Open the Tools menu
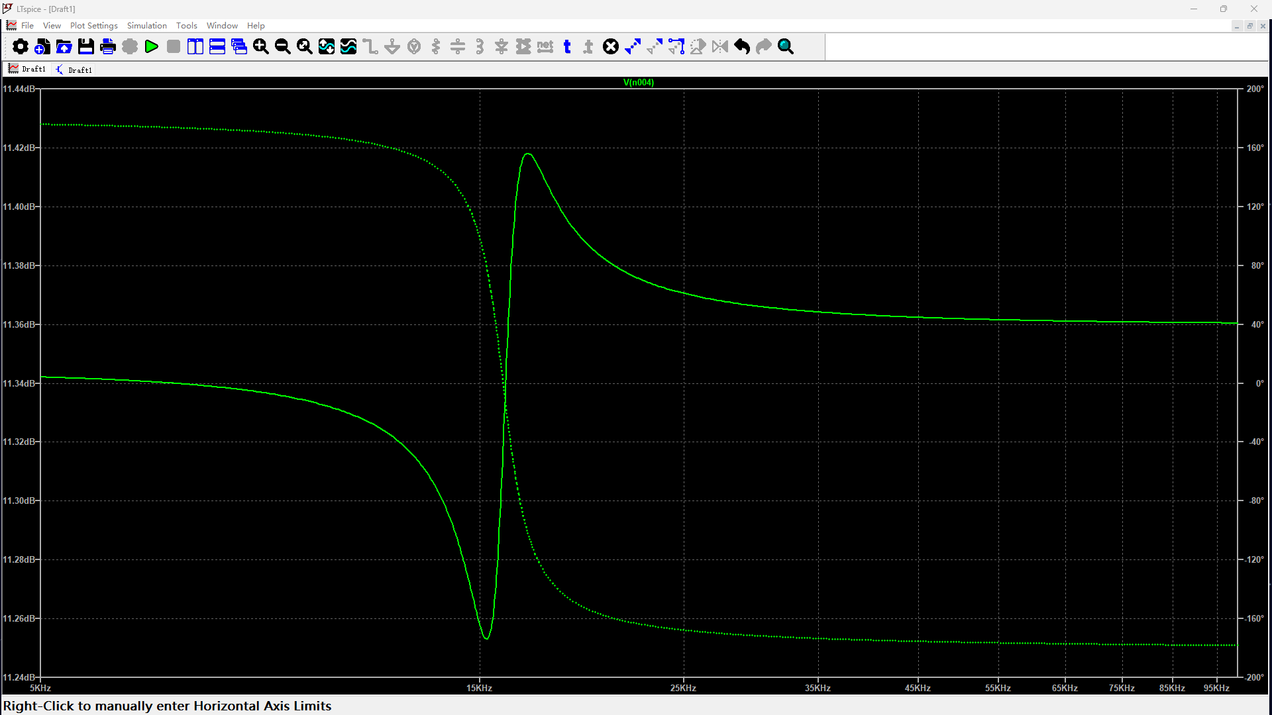 [186, 25]
